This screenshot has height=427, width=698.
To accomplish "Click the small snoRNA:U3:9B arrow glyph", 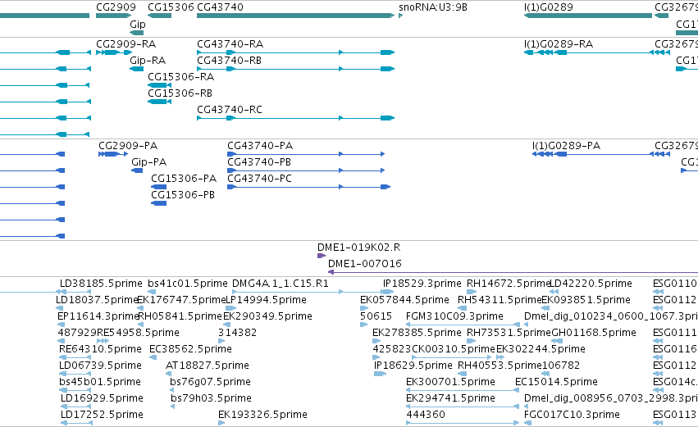I will click(x=400, y=16).
